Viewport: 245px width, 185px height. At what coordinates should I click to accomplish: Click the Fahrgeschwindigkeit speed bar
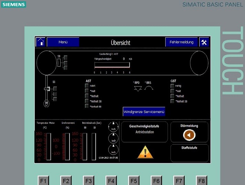[112, 65]
